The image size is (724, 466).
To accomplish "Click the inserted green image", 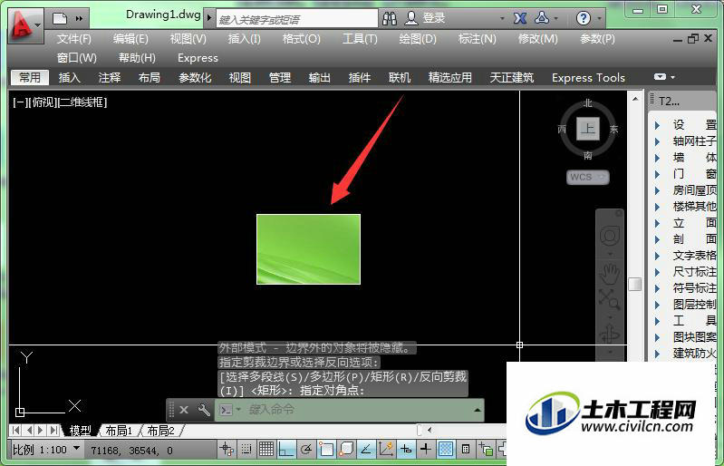I will 308,249.
